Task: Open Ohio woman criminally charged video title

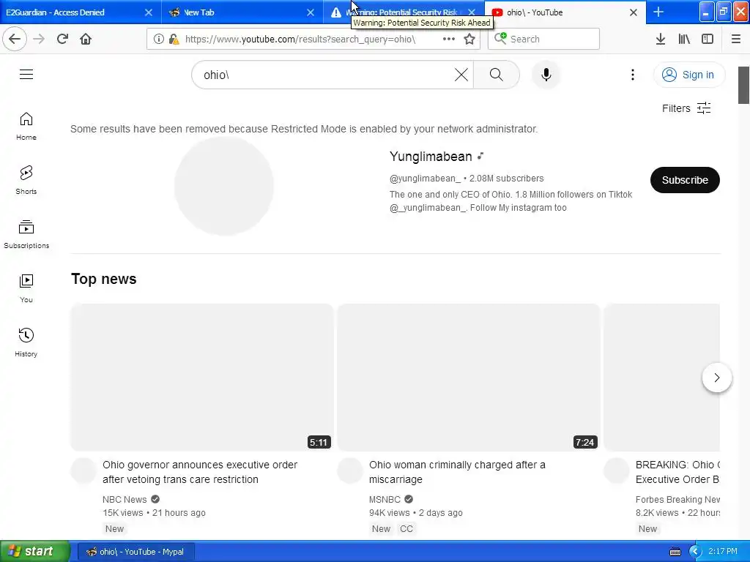Action: [457, 472]
